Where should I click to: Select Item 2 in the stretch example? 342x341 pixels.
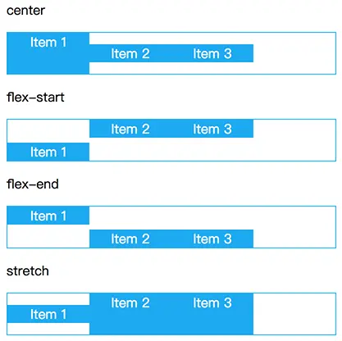coord(130,314)
